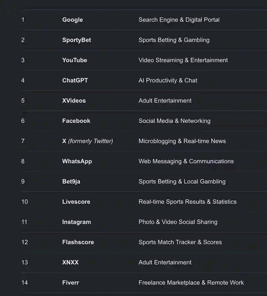Select the ChatGPT row name

(x=75, y=80)
